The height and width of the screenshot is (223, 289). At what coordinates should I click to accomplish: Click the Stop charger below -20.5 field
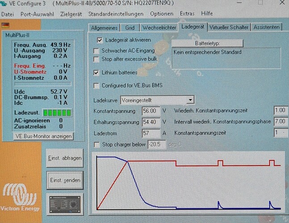click(157, 145)
